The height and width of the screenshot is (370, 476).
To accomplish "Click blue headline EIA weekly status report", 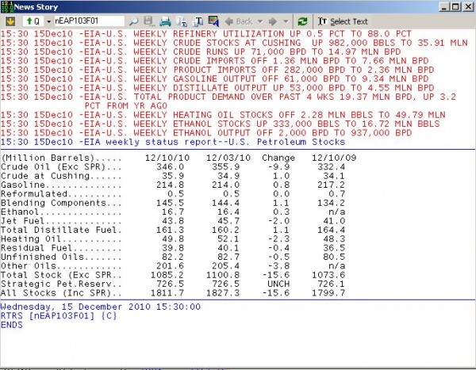I will (x=173, y=142).
